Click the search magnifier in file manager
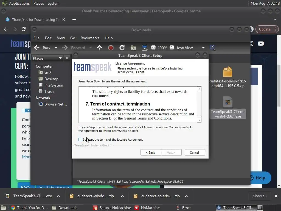Viewport: 281px width, 211px height. [x=212, y=48]
